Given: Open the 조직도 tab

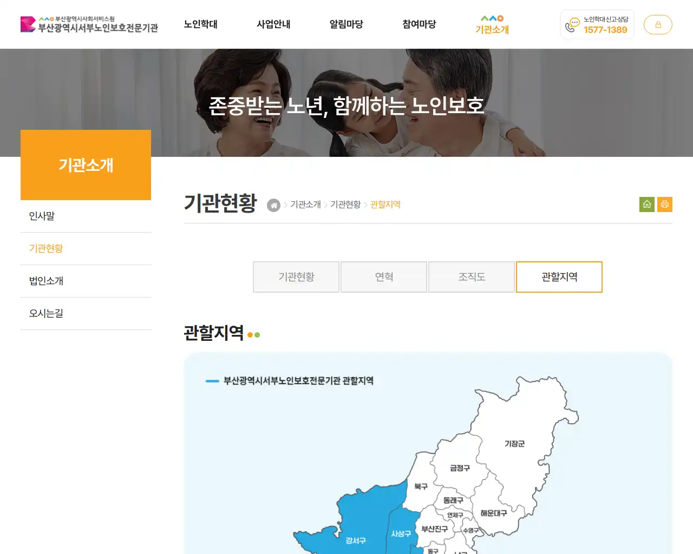Looking at the screenshot, I should 471,277.
